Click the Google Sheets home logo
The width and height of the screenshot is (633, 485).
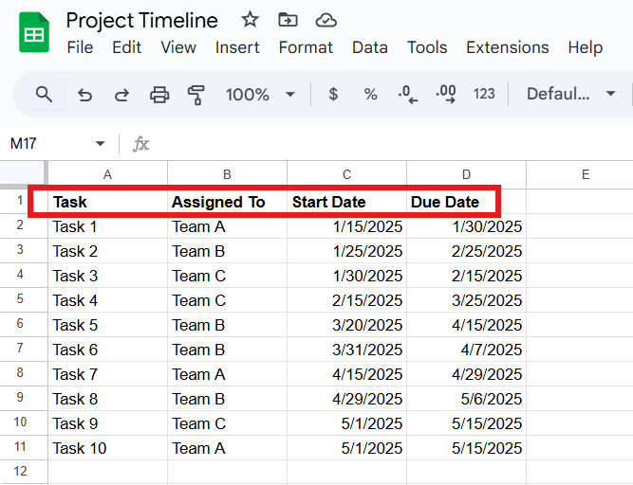34,35
